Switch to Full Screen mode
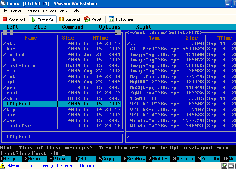Viewport: 236px width, 169px height. point(121,19)
